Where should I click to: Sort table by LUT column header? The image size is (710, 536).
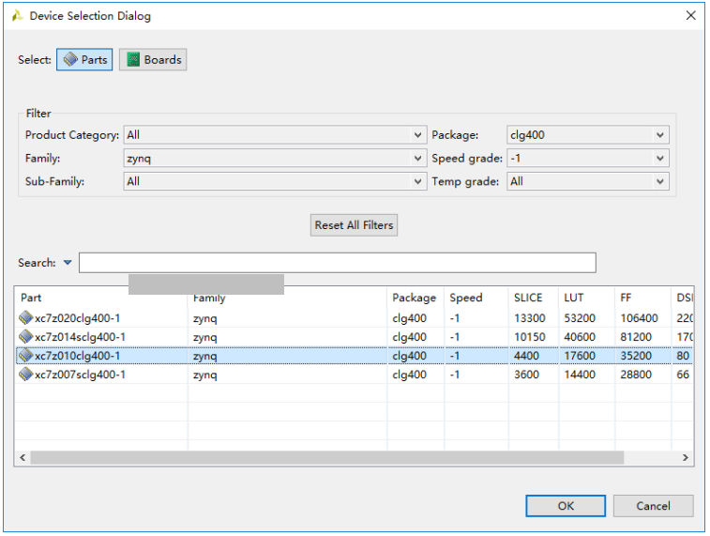click(x=574, y=298)
